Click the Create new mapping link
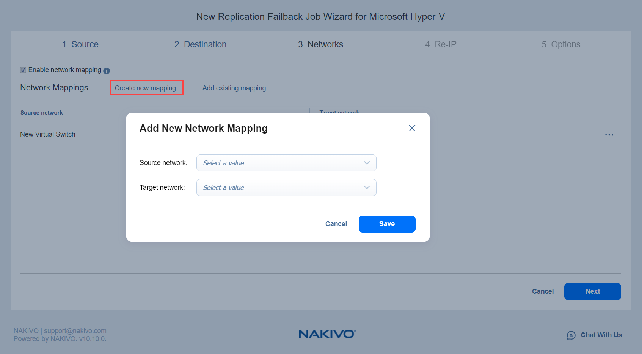Viewport: 642px width, 354px height. click(145, 88)
